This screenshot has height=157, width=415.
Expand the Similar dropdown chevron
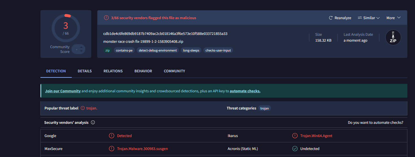(x=378, y=18)
